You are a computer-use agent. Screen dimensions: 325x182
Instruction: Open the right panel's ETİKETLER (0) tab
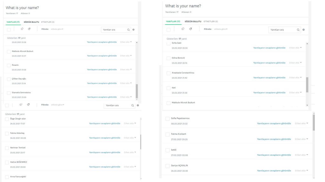click(211, 21)
